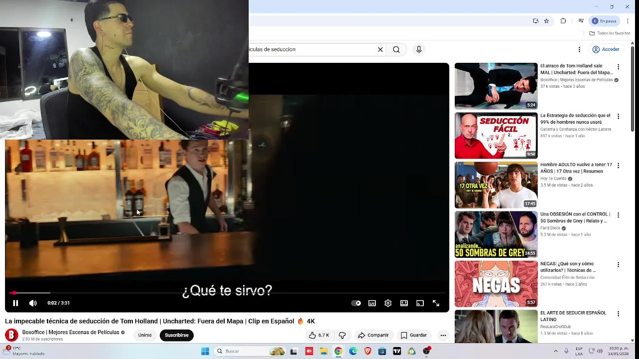Open the ESP LAA input language indicator

[579, 351]
